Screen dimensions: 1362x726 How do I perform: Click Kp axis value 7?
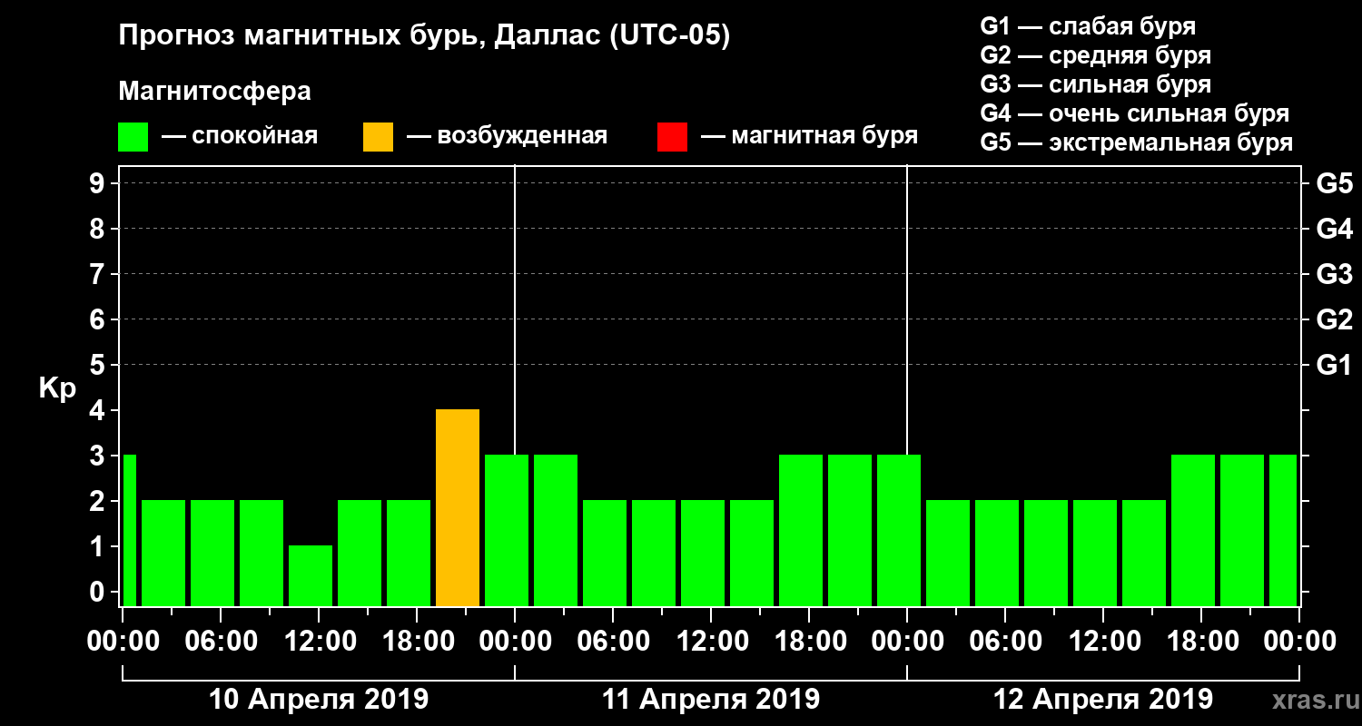click(x=99, y=274)
